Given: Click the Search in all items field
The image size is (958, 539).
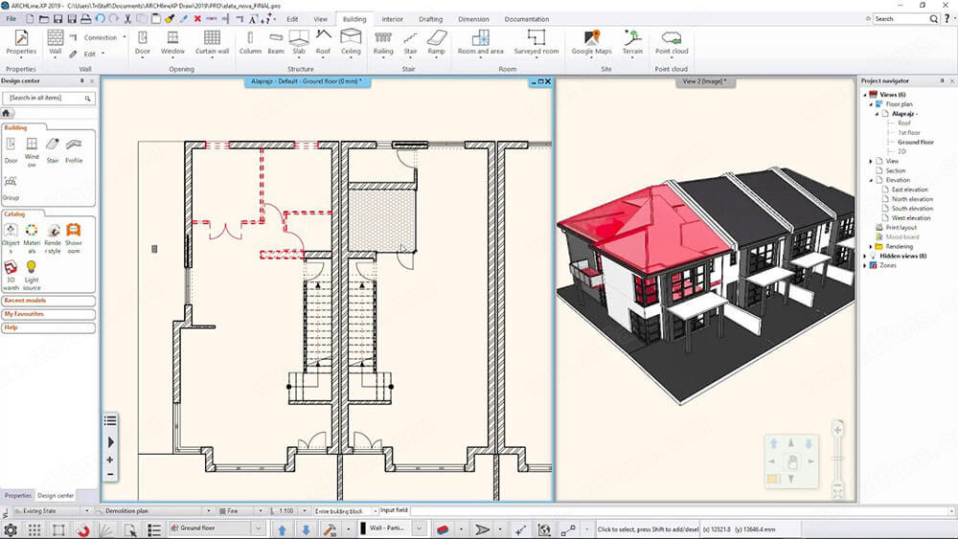Looking at the screenshot, I should click(48, 98).
